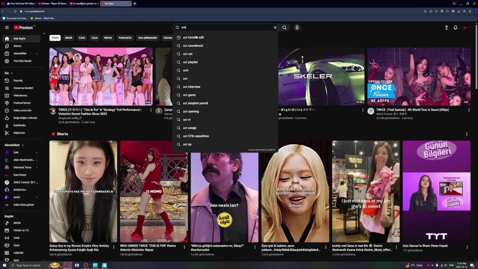Expand the Abonelikler section header

tap(14, 145)
